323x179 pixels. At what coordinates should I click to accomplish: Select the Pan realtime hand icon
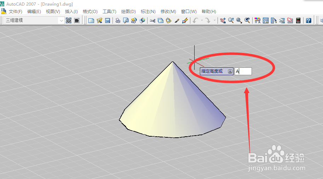click(x=223, y=20)
